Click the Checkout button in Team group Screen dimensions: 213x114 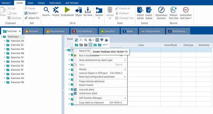[x=122, y=13]
